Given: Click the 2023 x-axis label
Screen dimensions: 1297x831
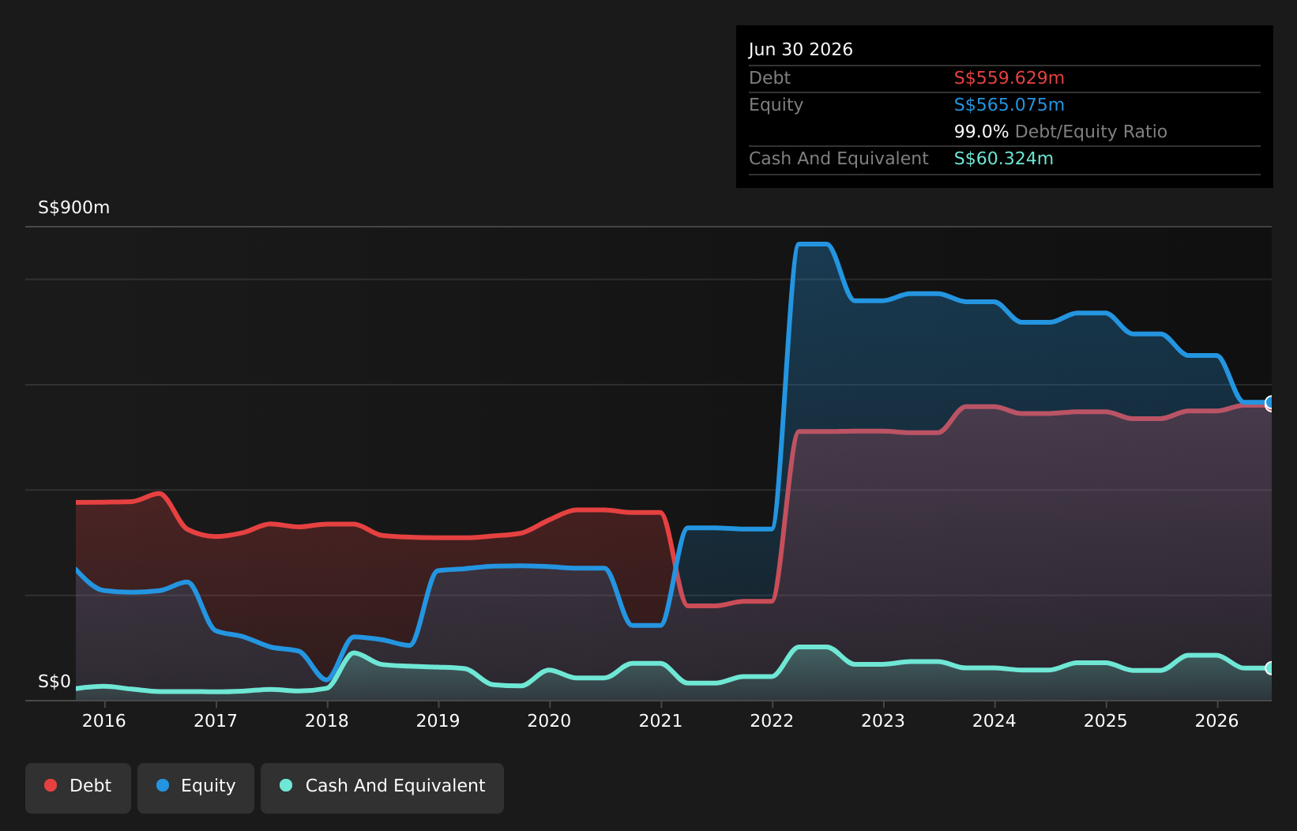Looking at the screenshot, I should click(x=883, y=720).
